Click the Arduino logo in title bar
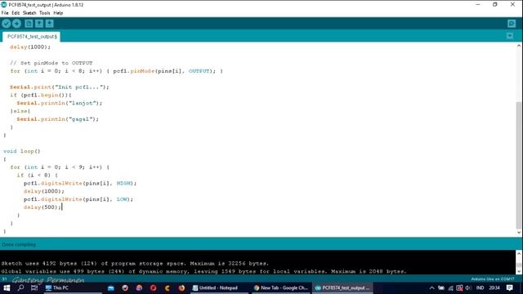Viewport: 523px width, 294px height. (x=4, y=5)
